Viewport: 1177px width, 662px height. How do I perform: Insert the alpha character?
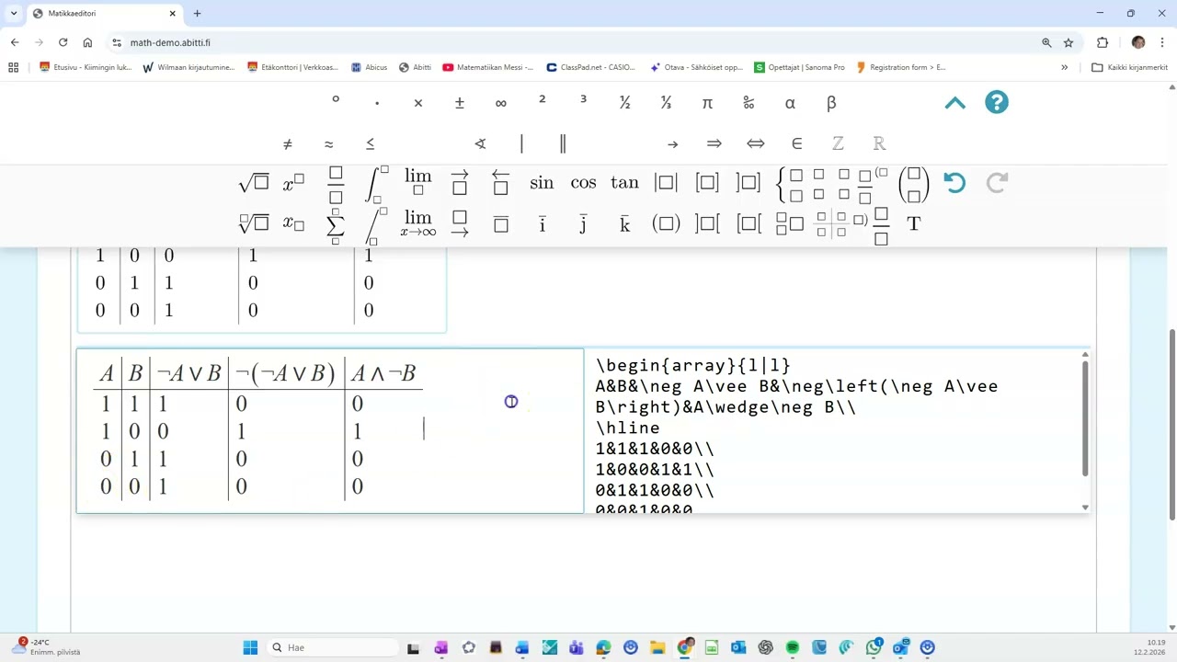point(790,103)
